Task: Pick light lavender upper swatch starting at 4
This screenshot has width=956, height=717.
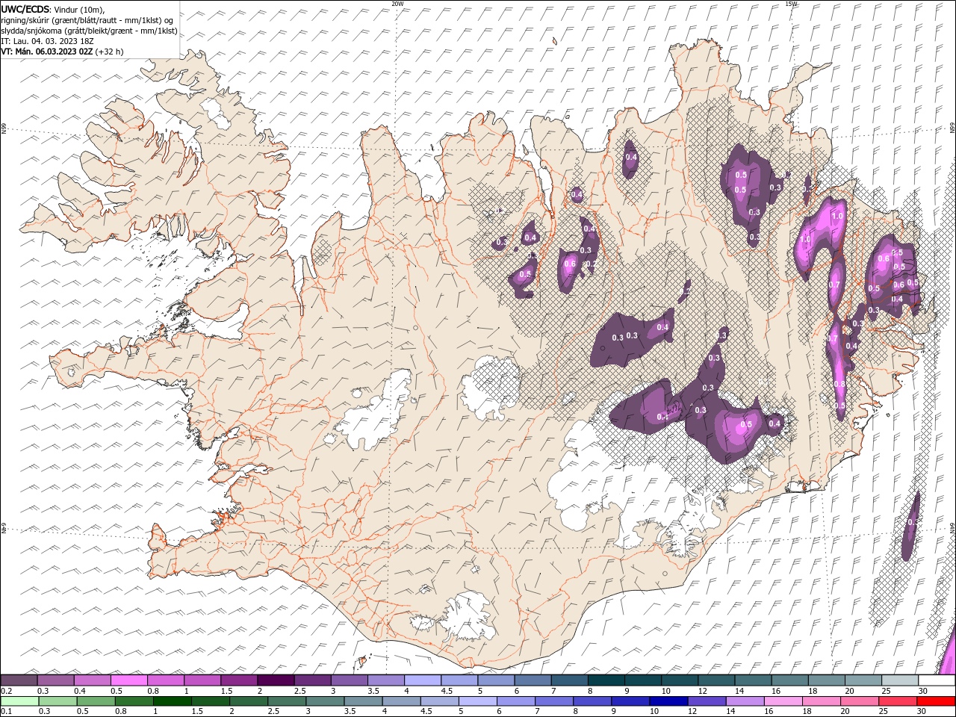Action: [x=423, y=680]
